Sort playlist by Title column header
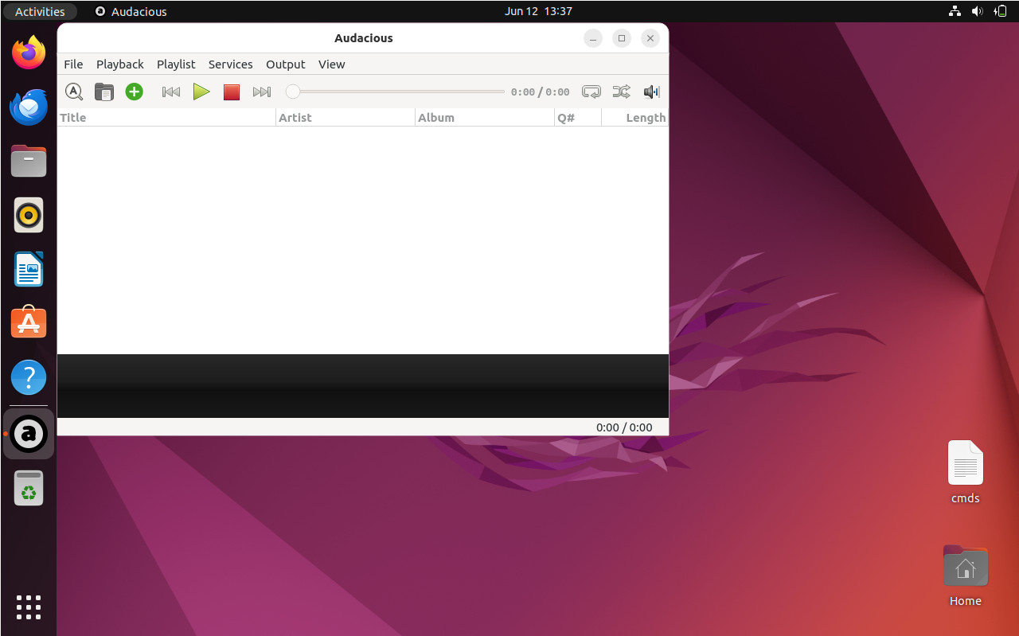The image size is (1019, 636). pos(166,118)
